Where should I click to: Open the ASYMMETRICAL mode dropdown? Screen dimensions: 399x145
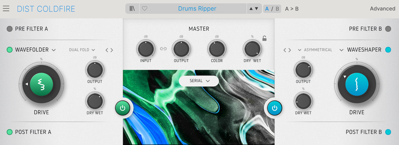pos(315,50)
